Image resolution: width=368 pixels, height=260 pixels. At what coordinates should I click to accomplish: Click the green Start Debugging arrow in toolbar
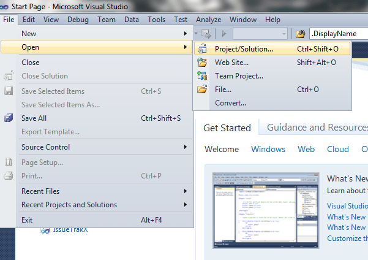tap(224, 34)
